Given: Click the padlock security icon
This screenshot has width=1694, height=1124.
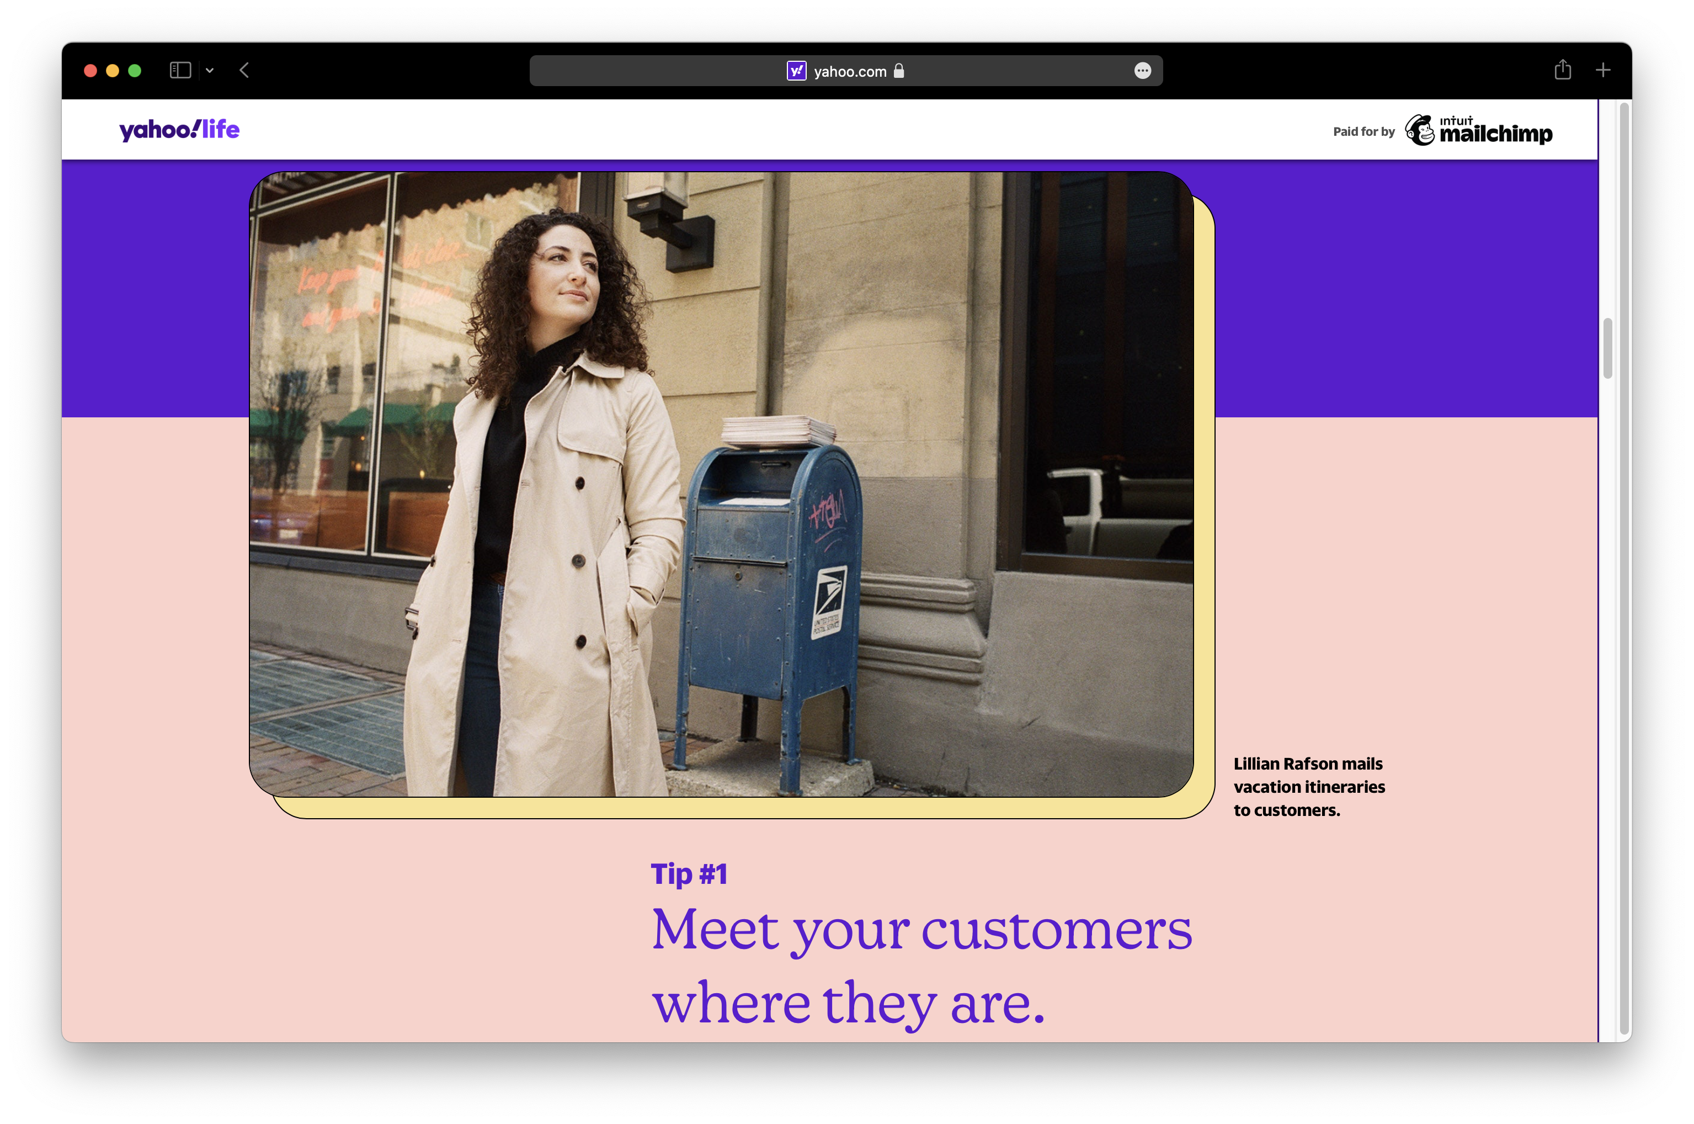Looking at the screenshot, I should point(899,71).
